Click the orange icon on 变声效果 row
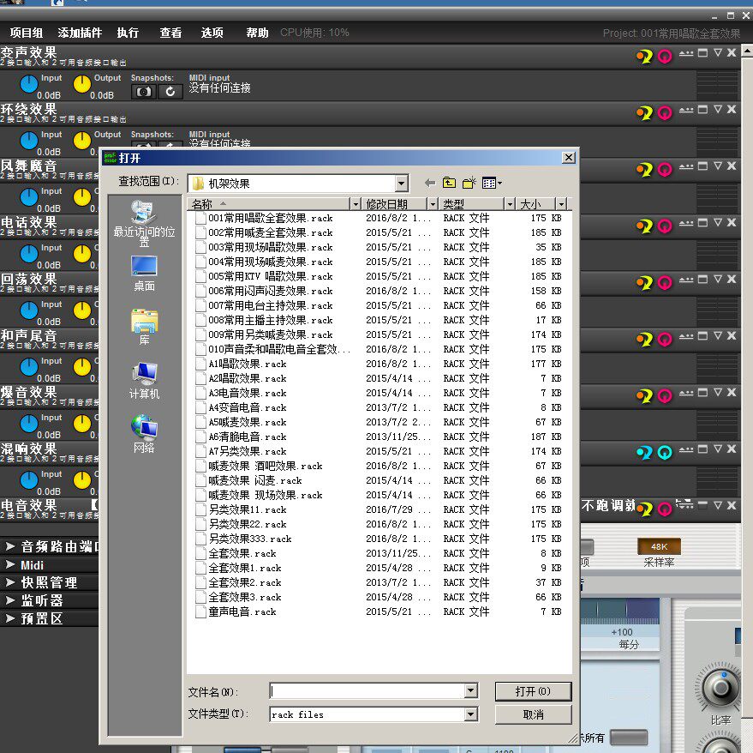 pos(644,57)
